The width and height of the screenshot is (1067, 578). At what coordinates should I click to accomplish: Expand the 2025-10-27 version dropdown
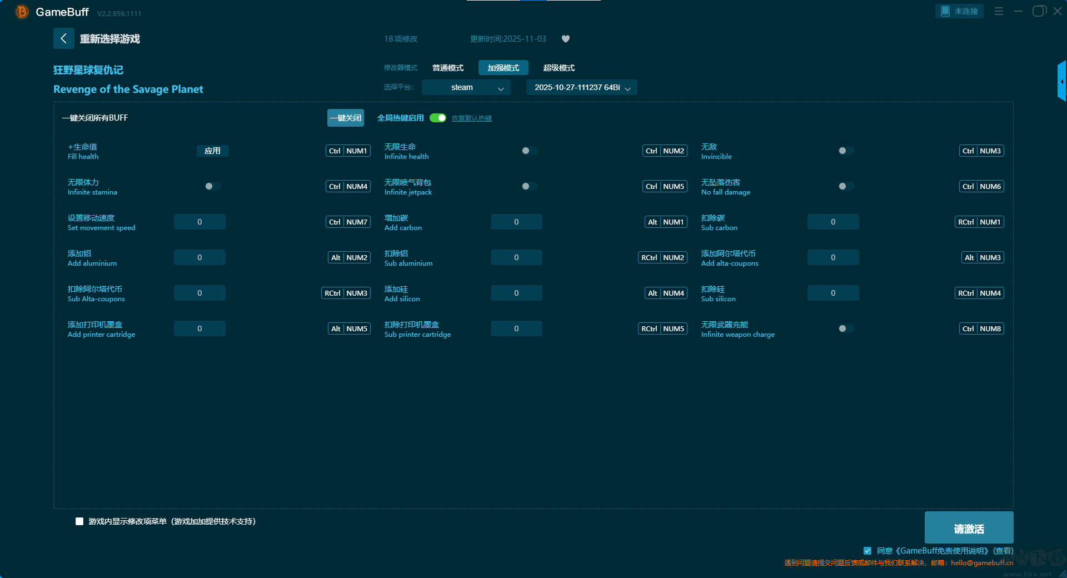581,88
